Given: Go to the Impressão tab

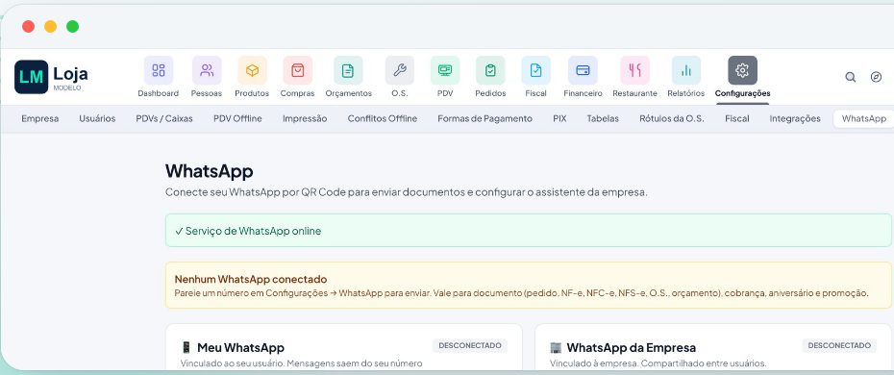Looking at the screenshot, I should point(305,118).
